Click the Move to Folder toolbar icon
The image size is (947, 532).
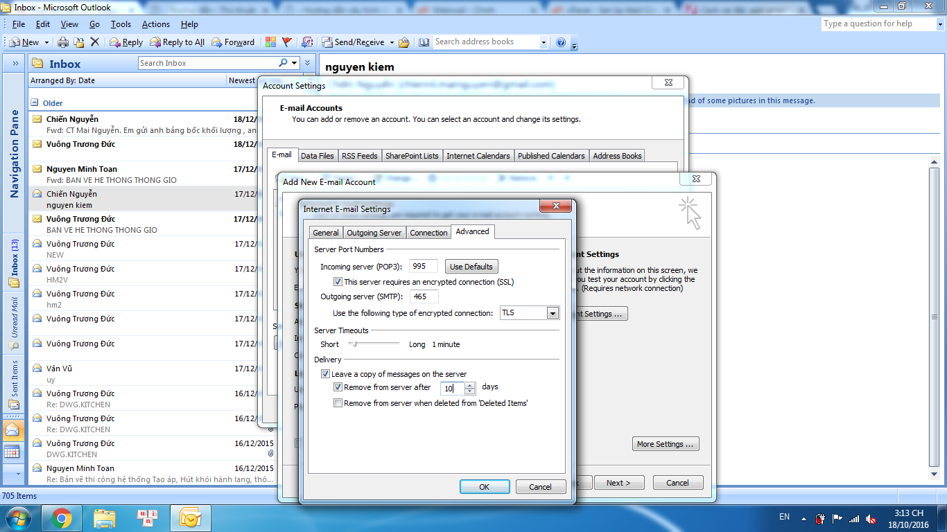pyautogui.click(x=79, y=42)
